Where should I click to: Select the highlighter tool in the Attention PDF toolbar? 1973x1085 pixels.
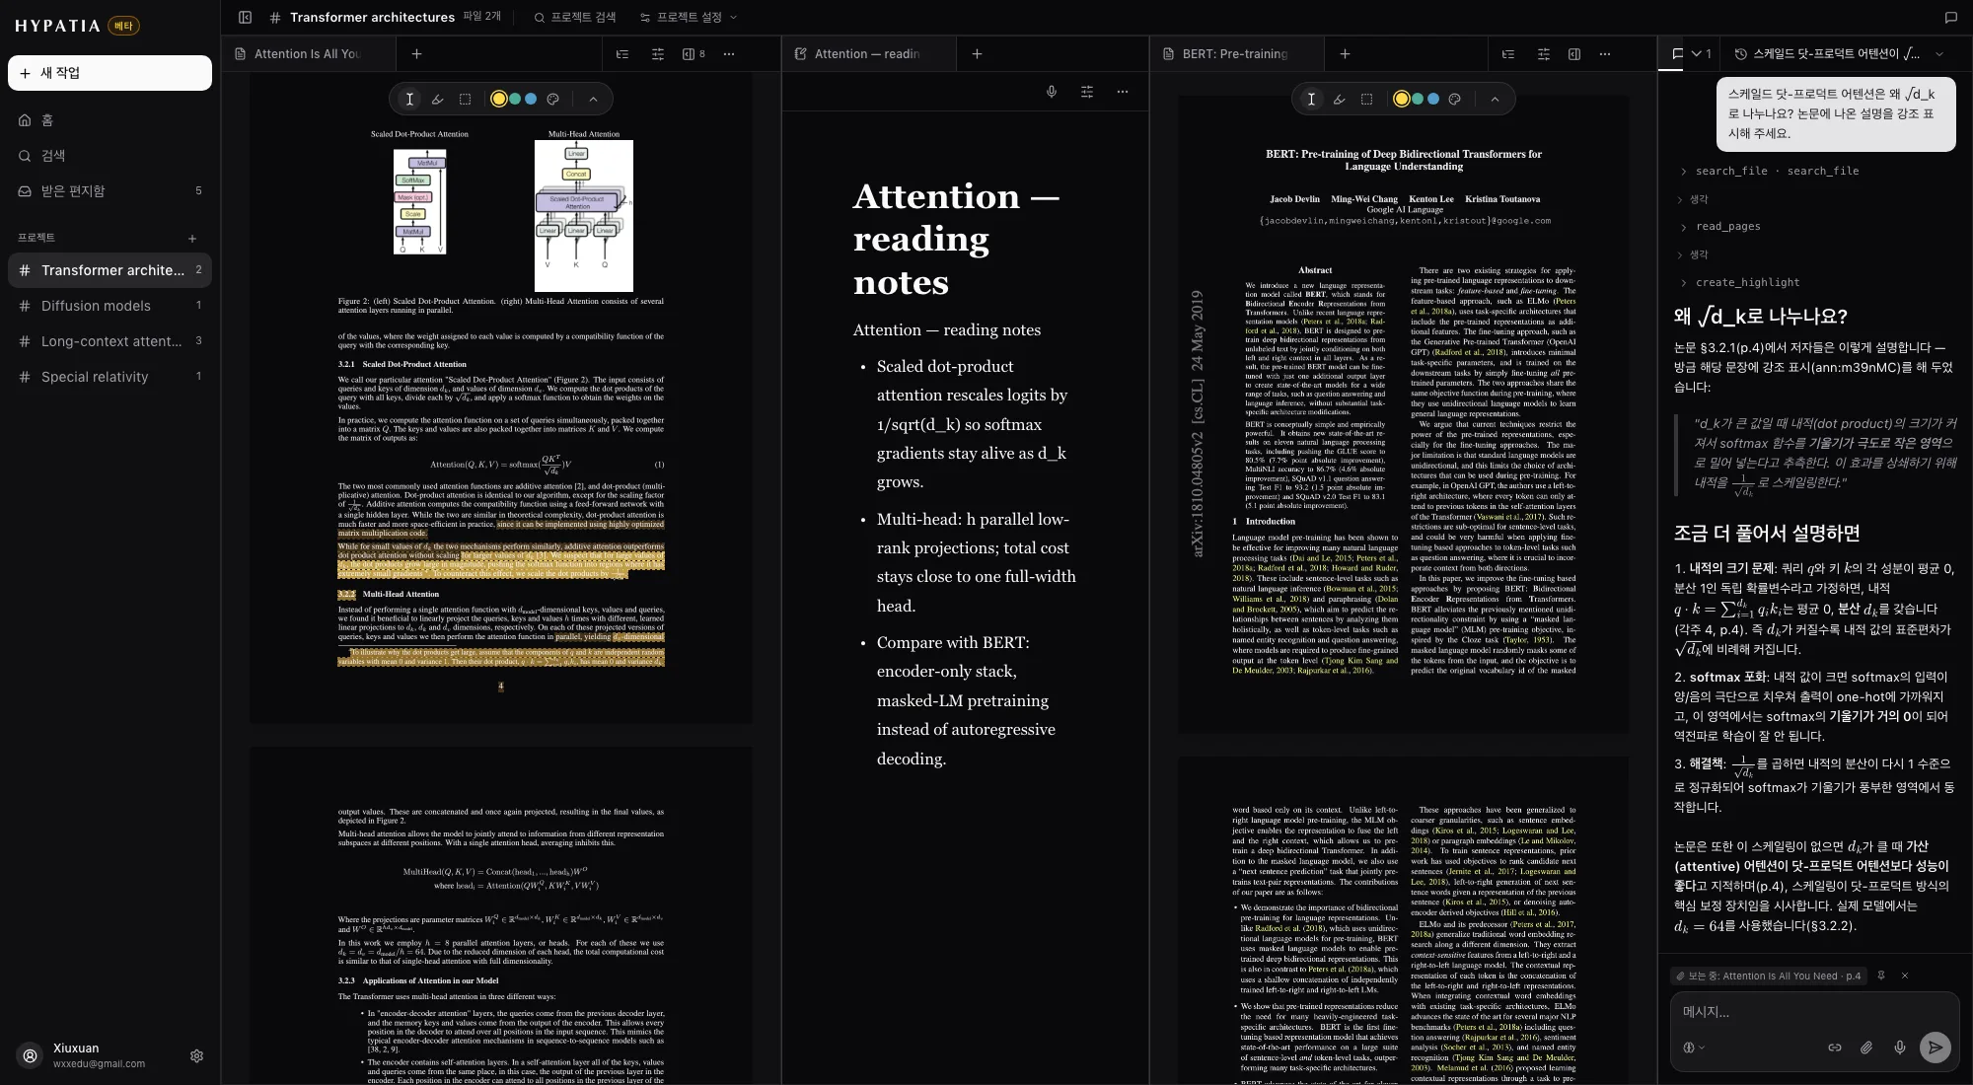click(437, 99)
